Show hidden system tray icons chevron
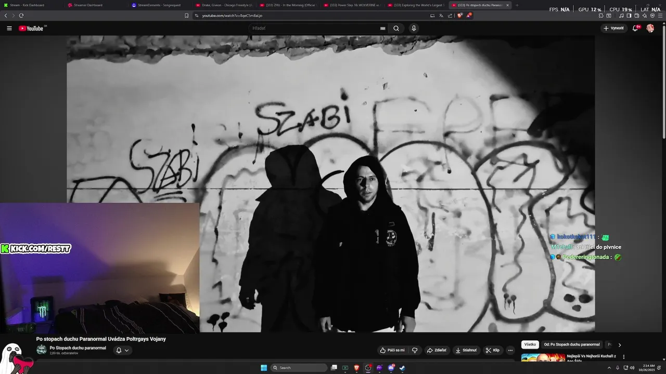 pyautogui.click(x=609, y=368)
